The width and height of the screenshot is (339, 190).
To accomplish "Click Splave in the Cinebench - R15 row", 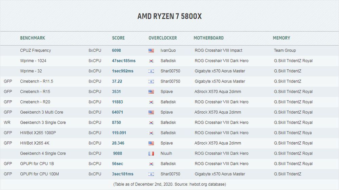I will pos(167,92).
